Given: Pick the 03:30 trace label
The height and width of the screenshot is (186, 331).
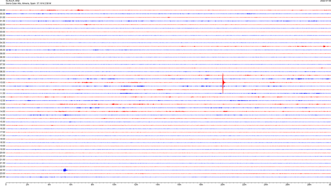Looking at the screenshot, I should coord(2,35).
